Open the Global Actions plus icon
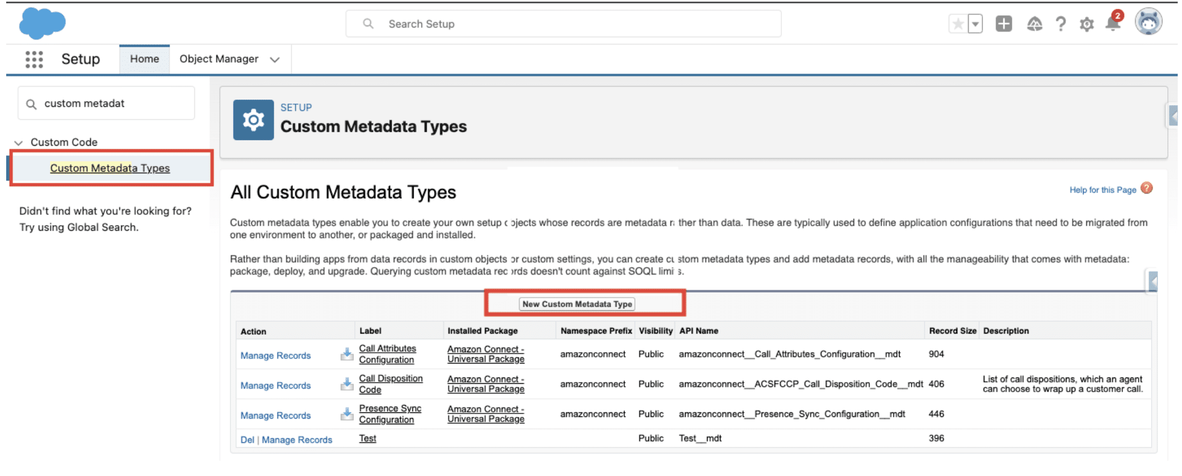 (1003, 24)
